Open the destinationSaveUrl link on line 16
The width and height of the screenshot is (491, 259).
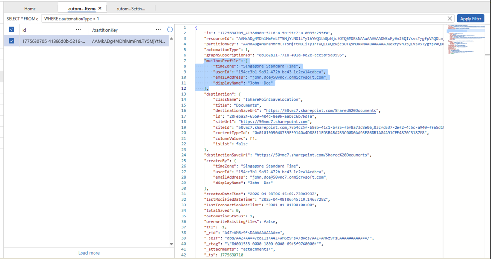tap(321, 110)
